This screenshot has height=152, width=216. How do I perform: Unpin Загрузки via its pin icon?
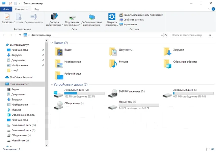click(43, 55)
